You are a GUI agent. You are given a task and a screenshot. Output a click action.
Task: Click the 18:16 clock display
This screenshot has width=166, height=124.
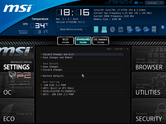(x=73, y=12)
